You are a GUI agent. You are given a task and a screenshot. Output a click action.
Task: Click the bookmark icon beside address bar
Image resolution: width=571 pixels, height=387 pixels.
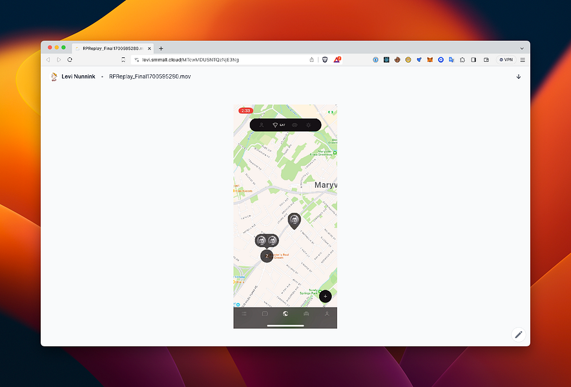123,59
